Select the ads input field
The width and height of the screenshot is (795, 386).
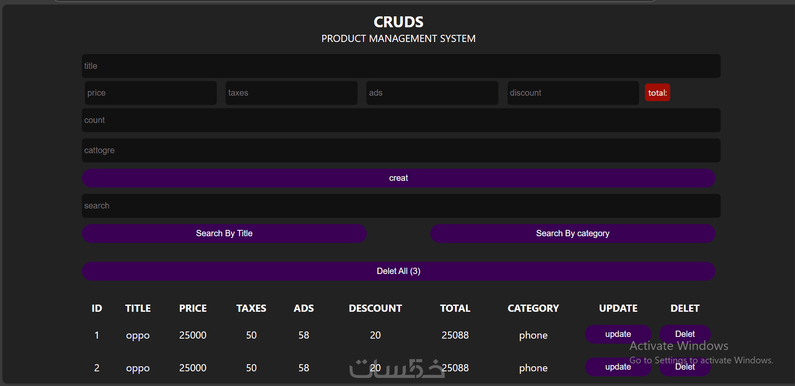coord(432,93)
